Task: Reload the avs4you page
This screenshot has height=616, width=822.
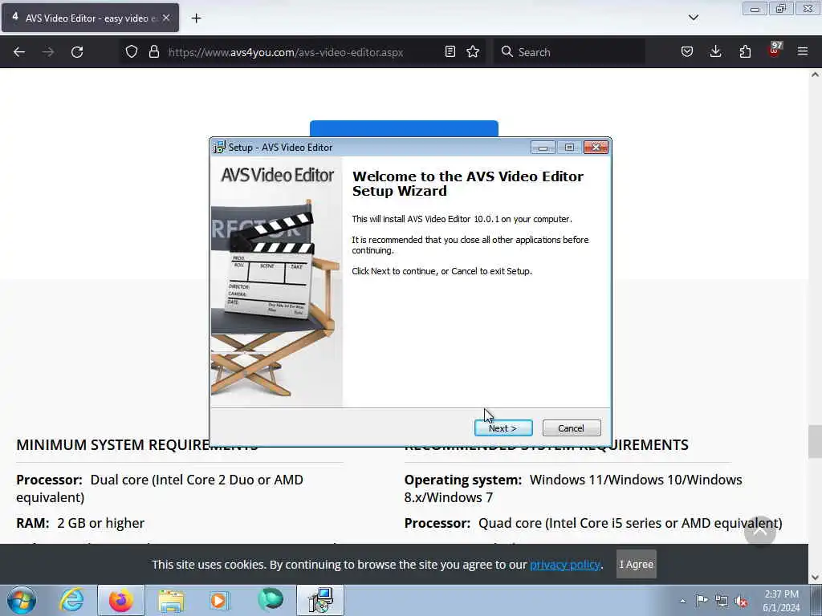Action: (77, 52)
